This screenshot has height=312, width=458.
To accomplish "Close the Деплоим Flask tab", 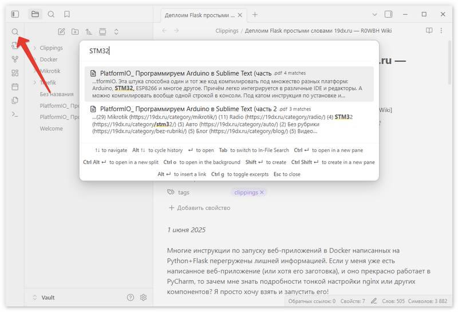I will (x=240, y=15).
